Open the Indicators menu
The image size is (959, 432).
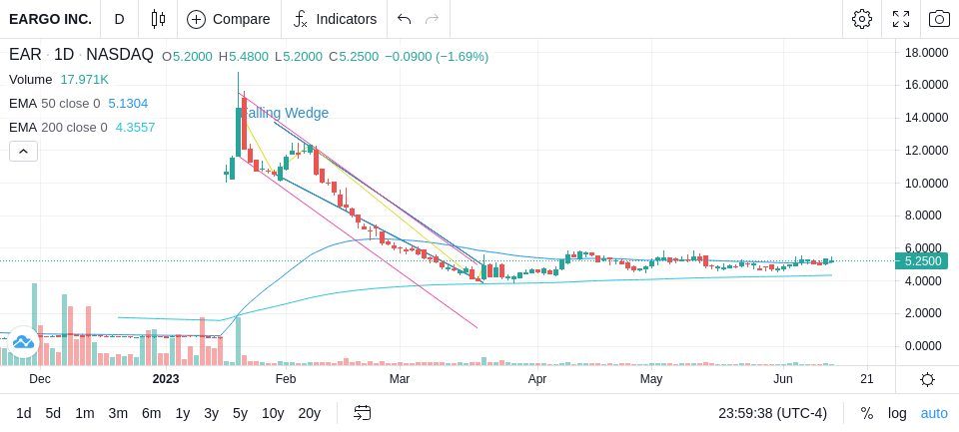click(335, 19)
